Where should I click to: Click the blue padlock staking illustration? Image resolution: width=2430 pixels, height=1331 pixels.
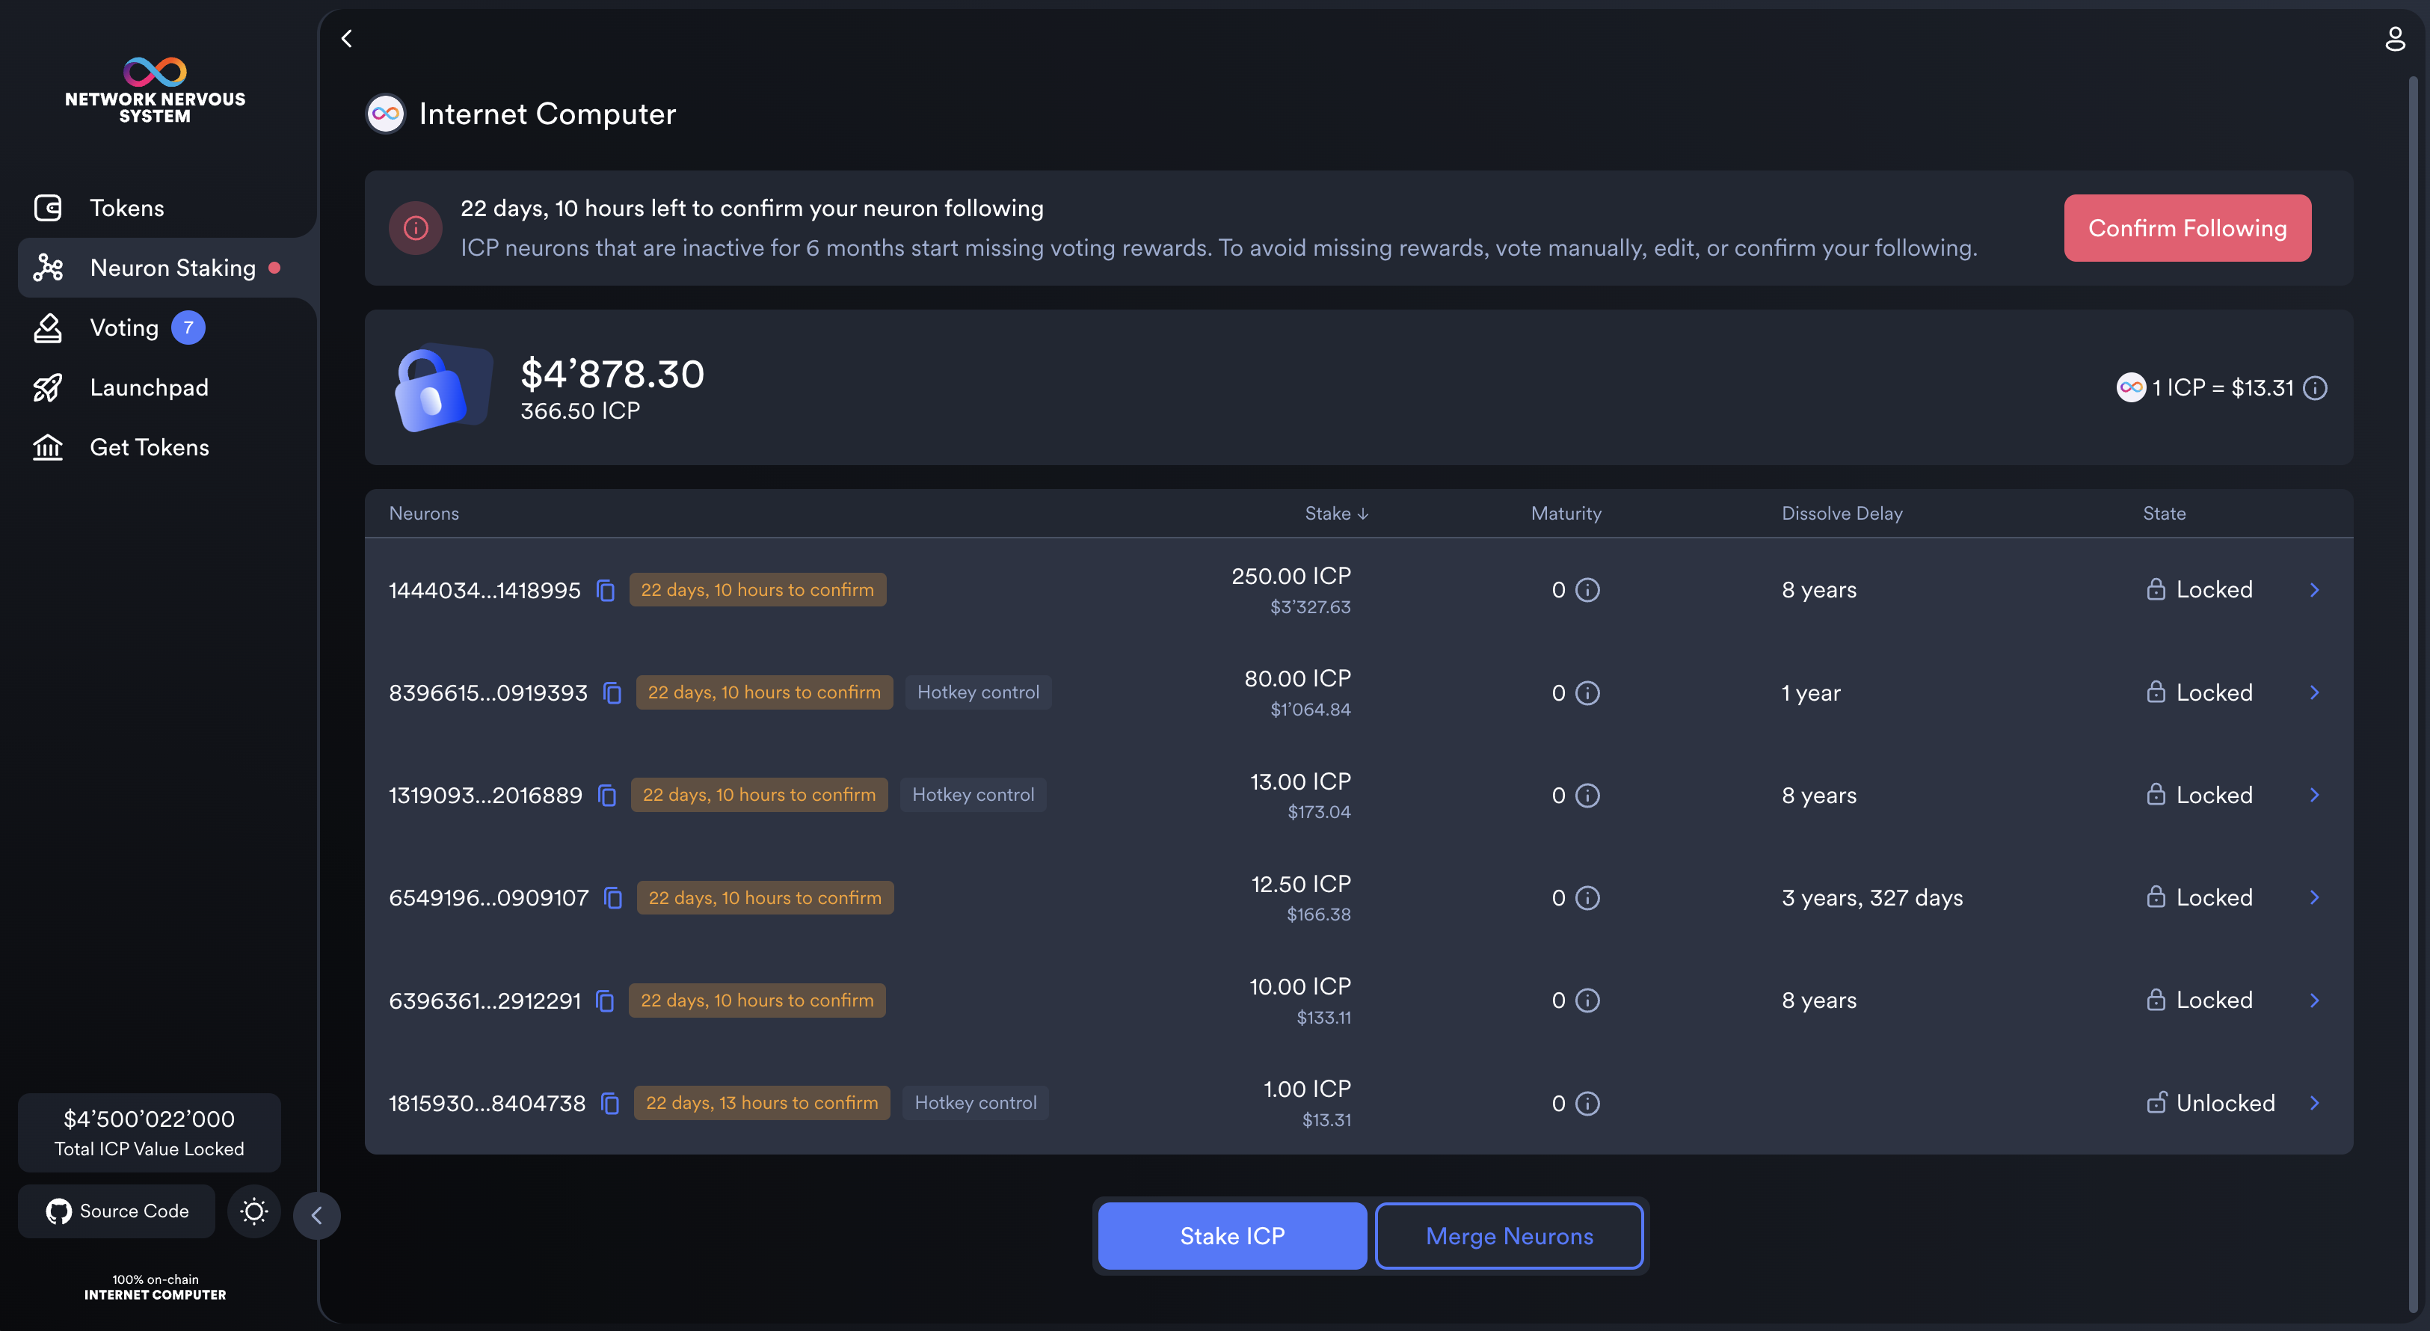click(x=443, y=387)
